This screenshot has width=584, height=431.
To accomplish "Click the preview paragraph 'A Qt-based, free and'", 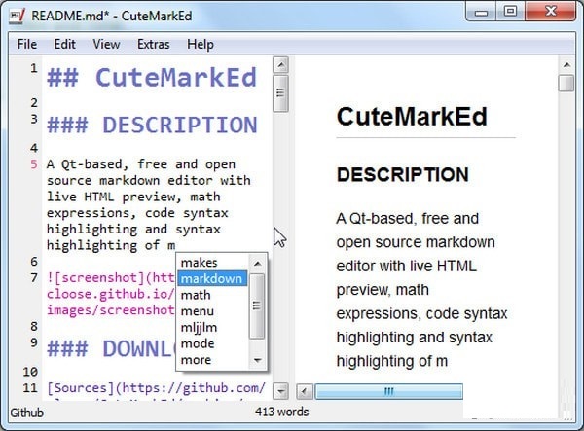I will (x=408, y=219).
